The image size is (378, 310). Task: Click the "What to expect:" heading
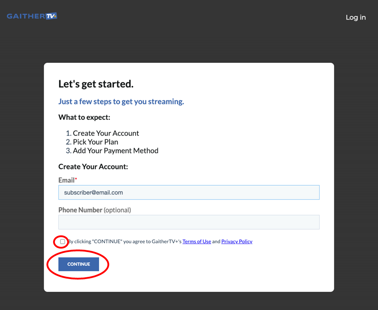pyautogui.click(x=84, y=117)
